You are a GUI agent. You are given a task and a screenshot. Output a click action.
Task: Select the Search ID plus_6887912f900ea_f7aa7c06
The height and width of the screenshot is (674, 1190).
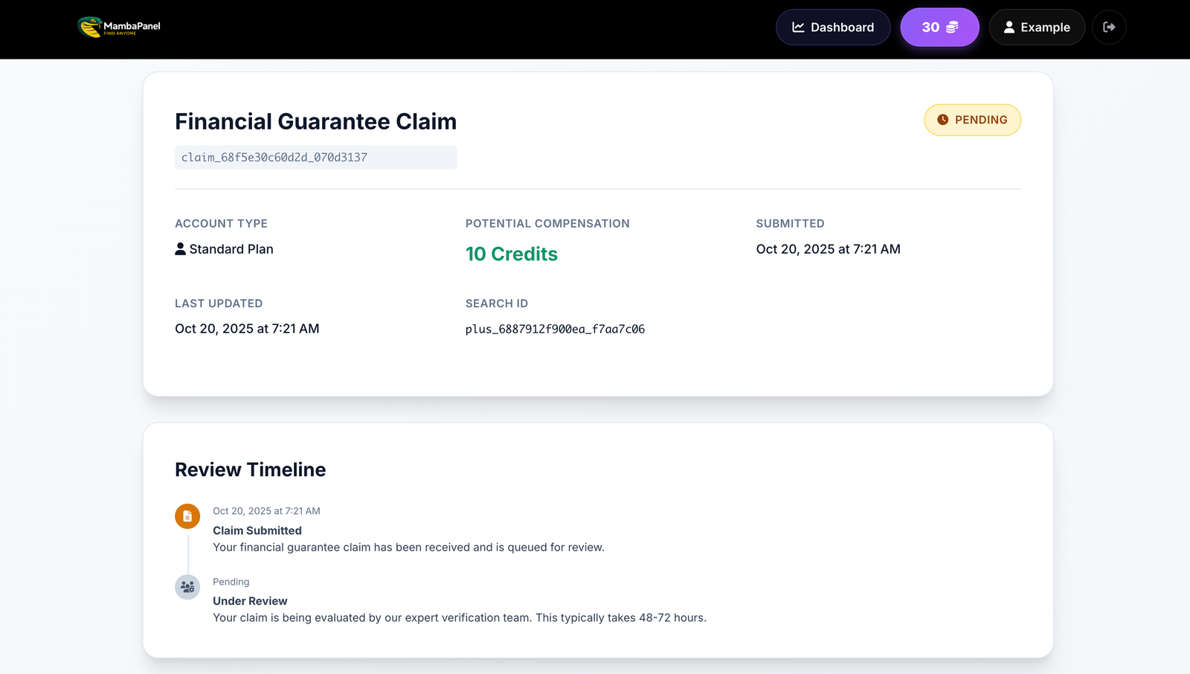point(555,328)
